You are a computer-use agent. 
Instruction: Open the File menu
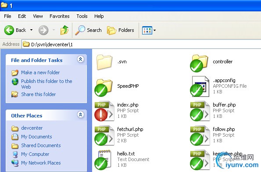point(7,16)
